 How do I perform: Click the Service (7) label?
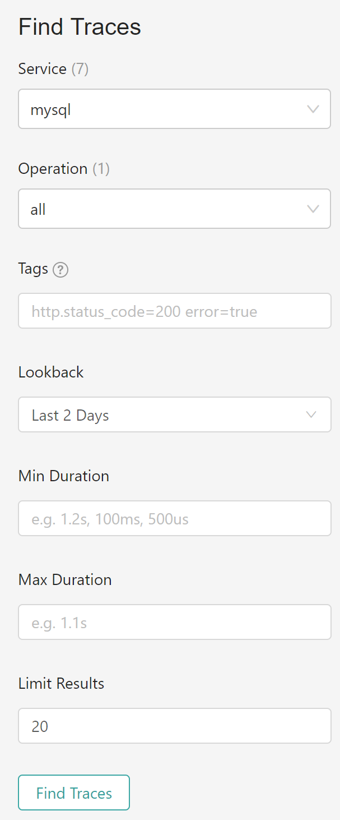pos(53,69)
